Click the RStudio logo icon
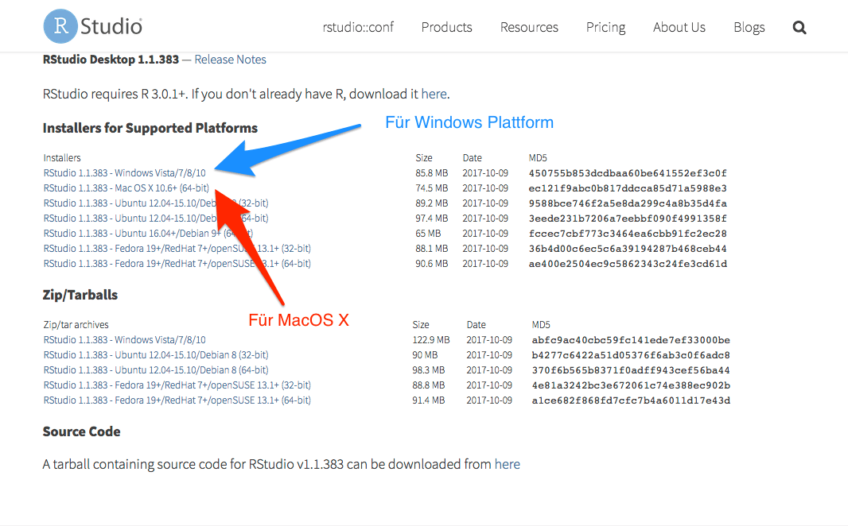Viewport: 848px width, 526px height. pyautogui.click(x=62, y=26)
